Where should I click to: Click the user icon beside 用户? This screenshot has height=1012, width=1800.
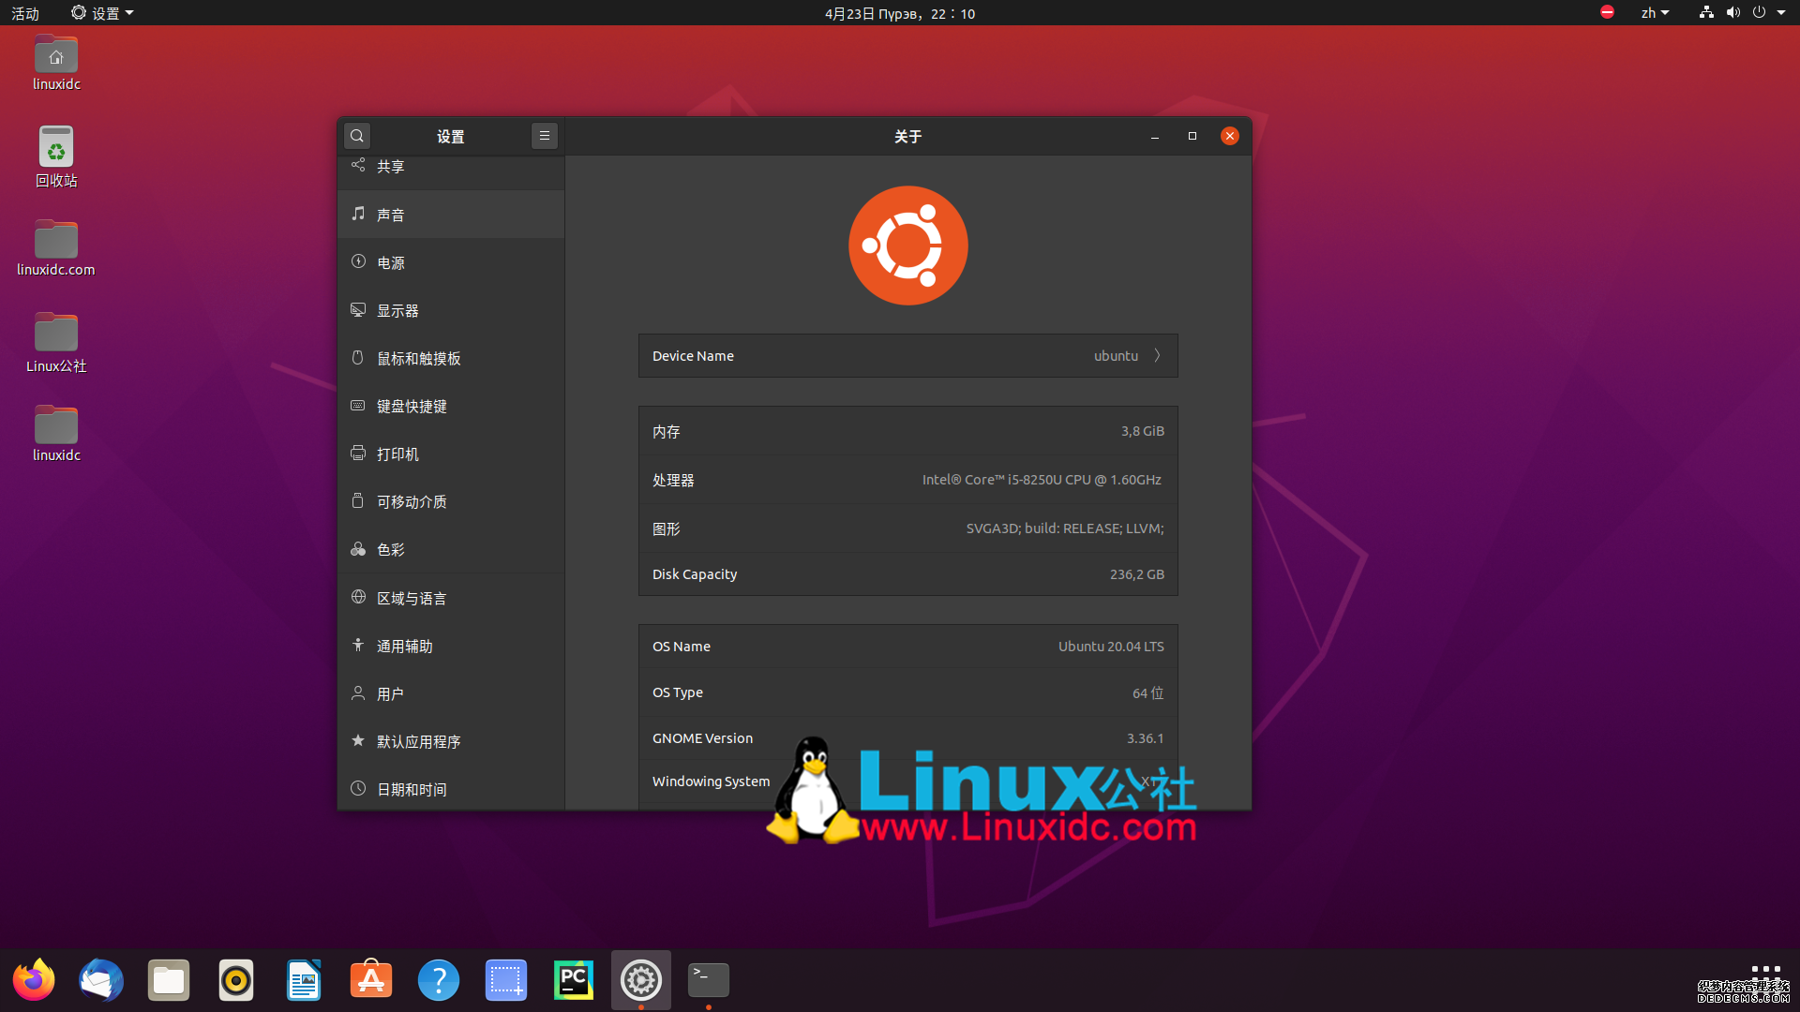[358, 692]
